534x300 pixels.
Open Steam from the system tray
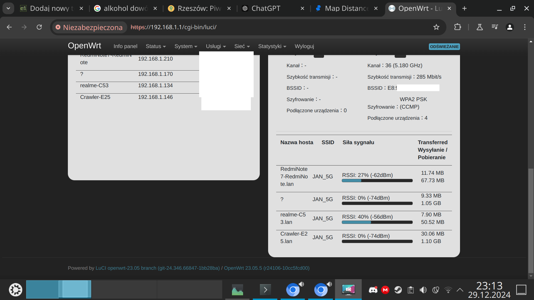coord(398,290)
